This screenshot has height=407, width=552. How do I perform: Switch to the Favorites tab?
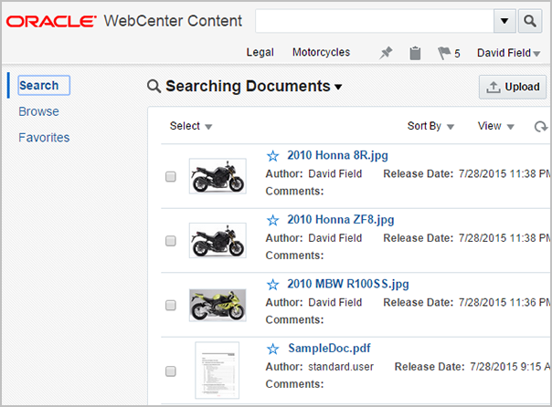tap(44, 138)
